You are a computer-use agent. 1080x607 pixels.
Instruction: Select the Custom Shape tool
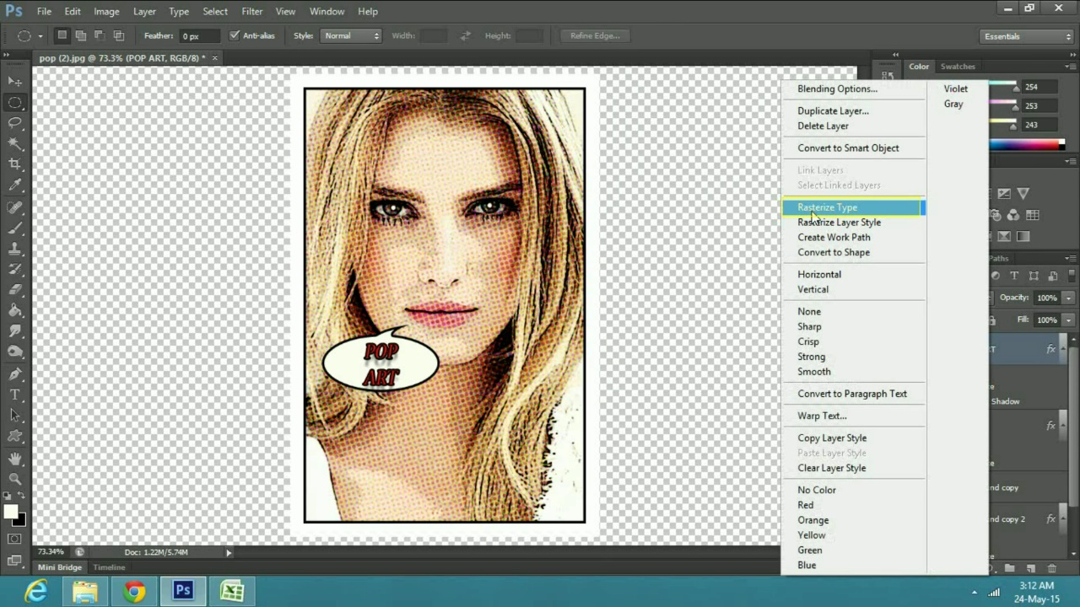pos(15,437)
